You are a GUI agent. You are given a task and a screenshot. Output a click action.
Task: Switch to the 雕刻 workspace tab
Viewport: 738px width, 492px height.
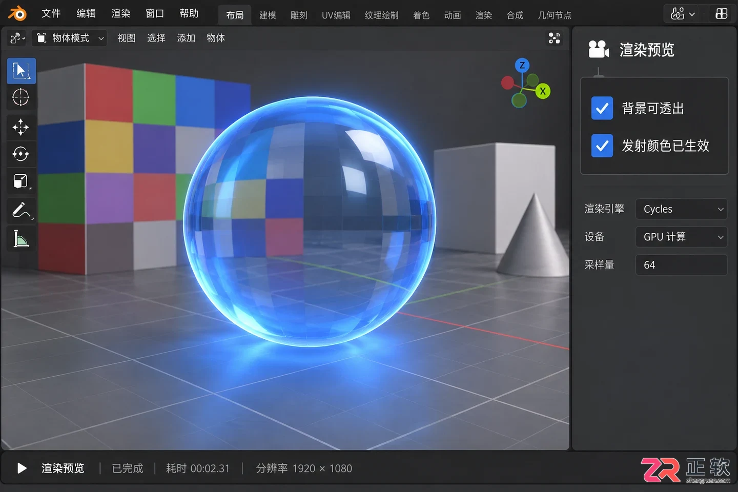pyautogui.click(x=299, y=15)
